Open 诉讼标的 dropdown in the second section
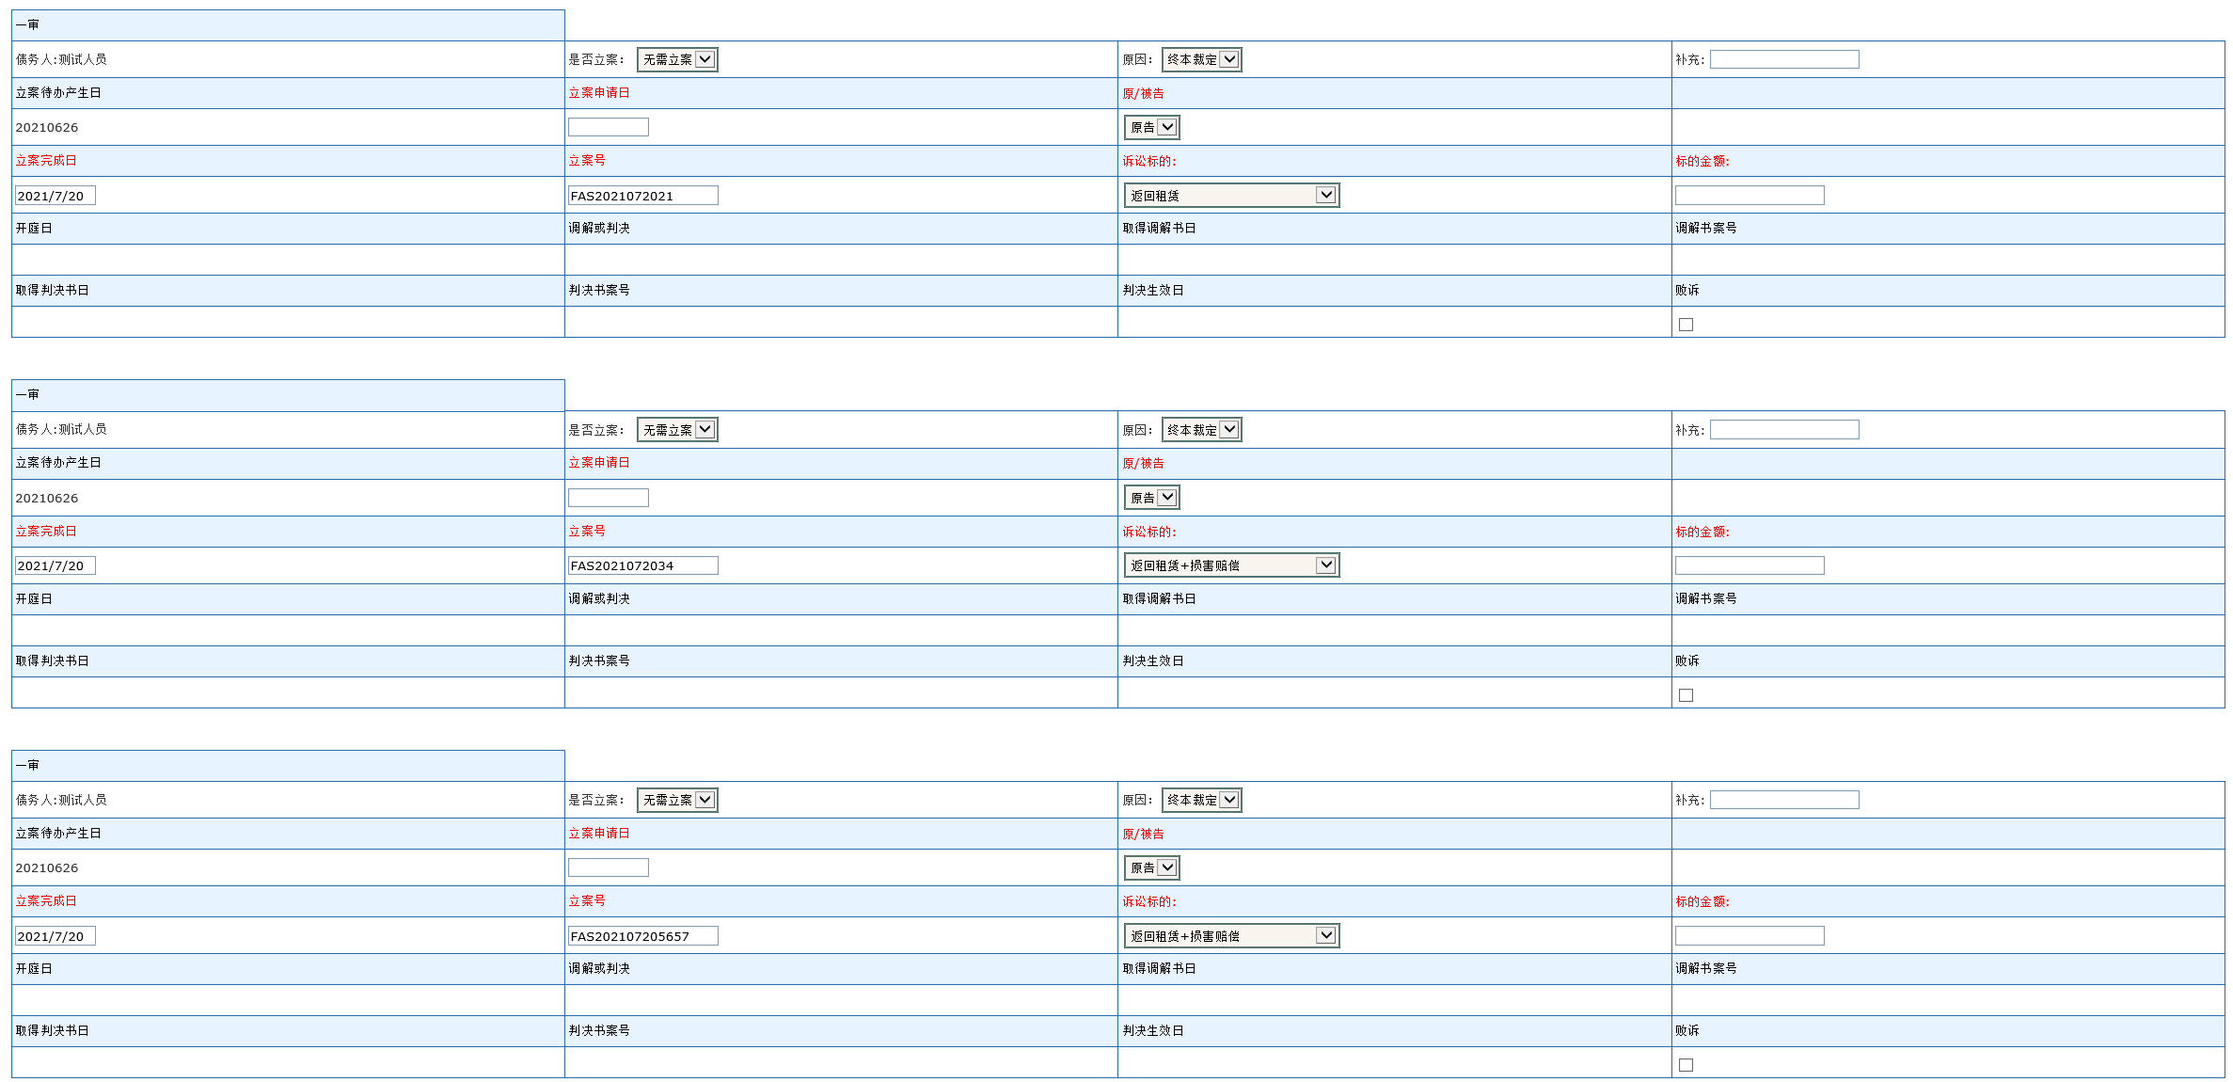Screen dimensions: 2233x1082 click(x=1231, y=565)
